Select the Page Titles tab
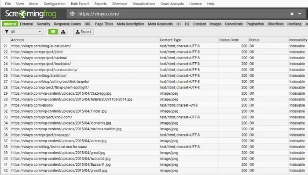 (104, 24)
